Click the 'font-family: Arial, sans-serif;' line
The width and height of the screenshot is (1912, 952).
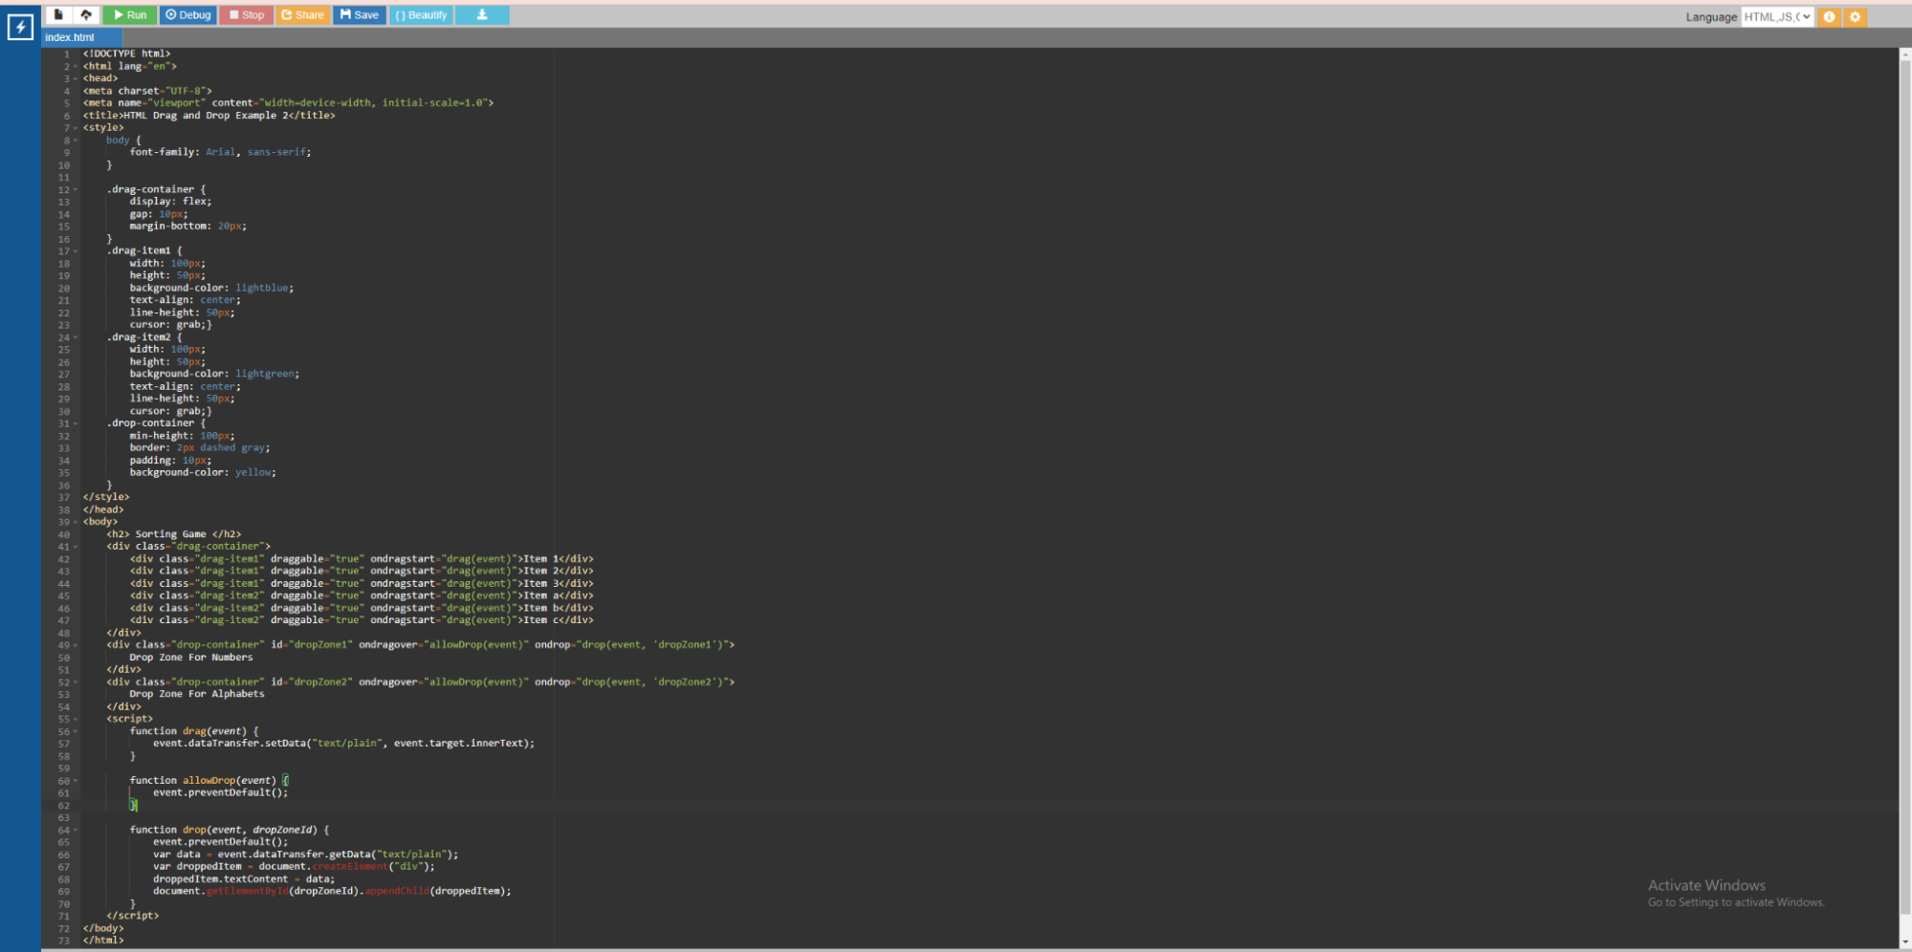tap(220, 152)
